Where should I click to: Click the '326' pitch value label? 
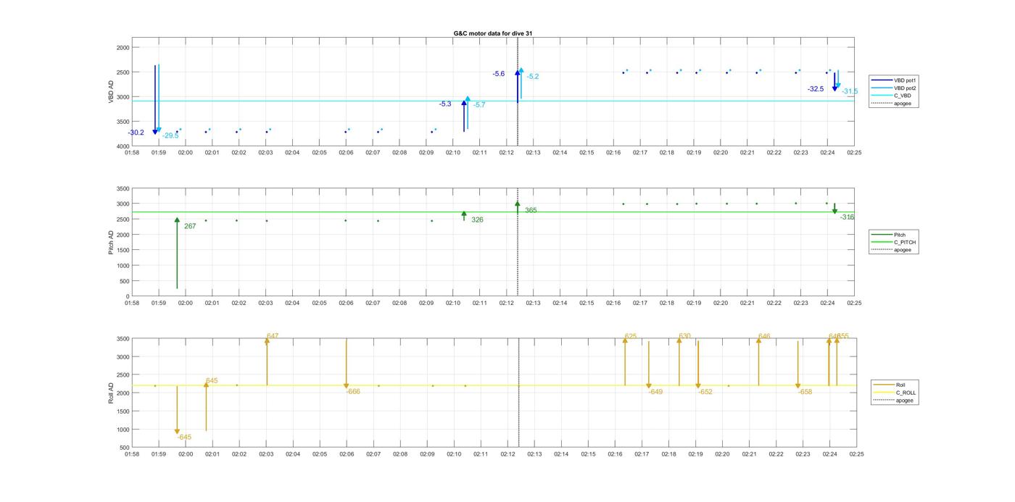tap(477, 220)
